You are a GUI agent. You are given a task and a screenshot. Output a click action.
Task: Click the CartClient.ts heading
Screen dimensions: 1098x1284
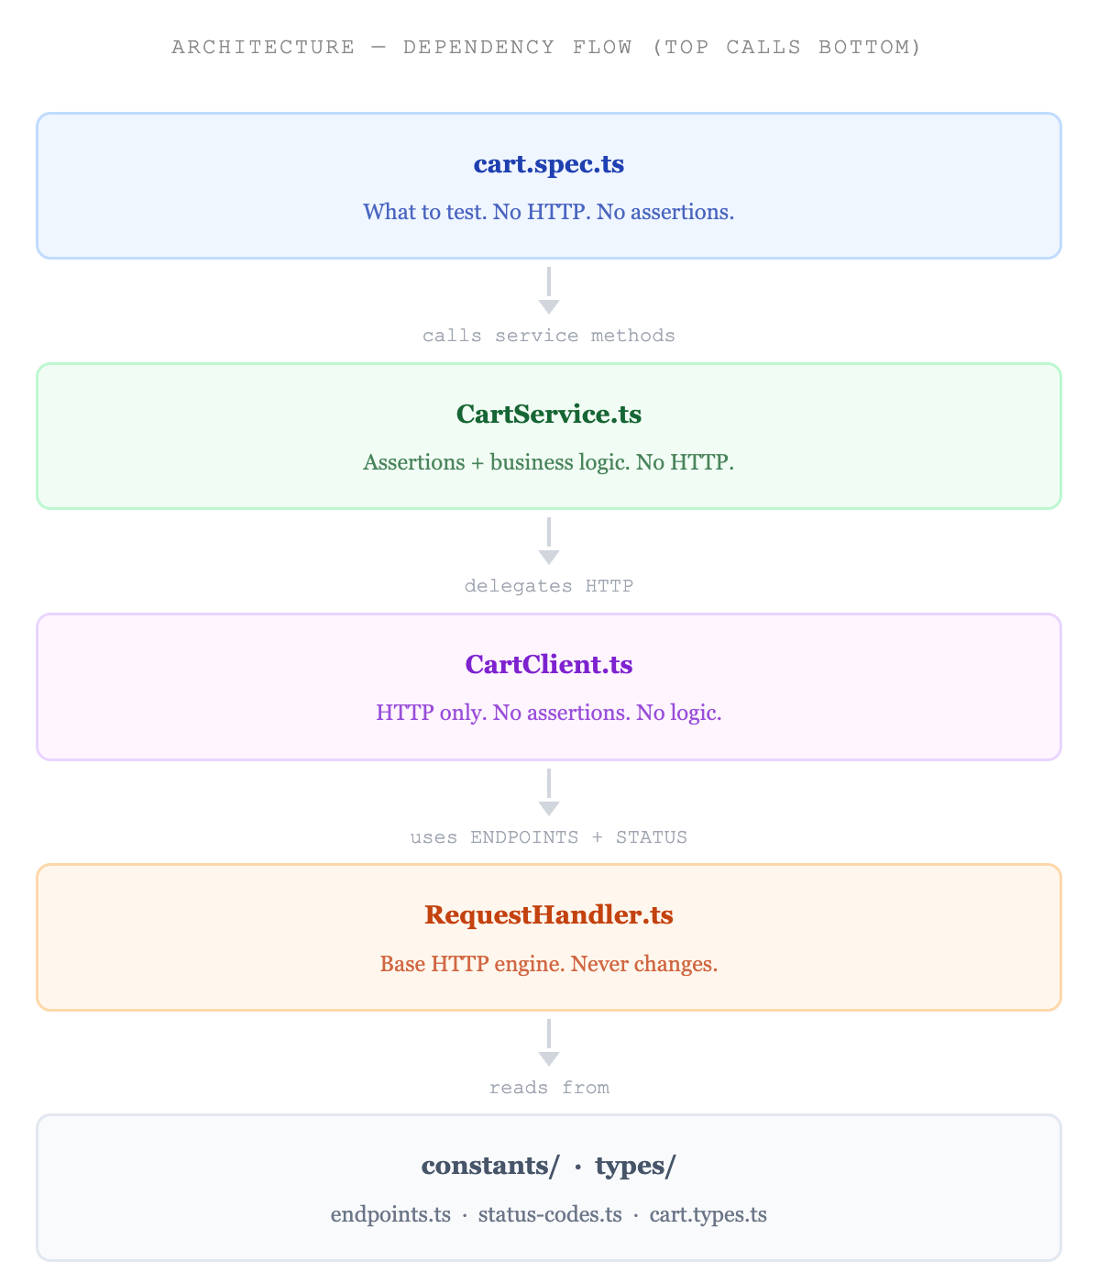(x=549, y=665)
